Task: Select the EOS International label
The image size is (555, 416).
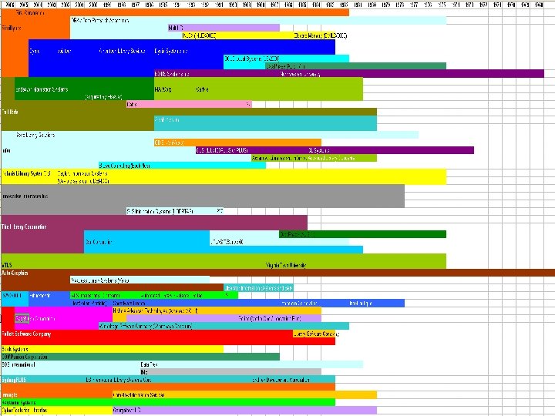Action: 18,364
